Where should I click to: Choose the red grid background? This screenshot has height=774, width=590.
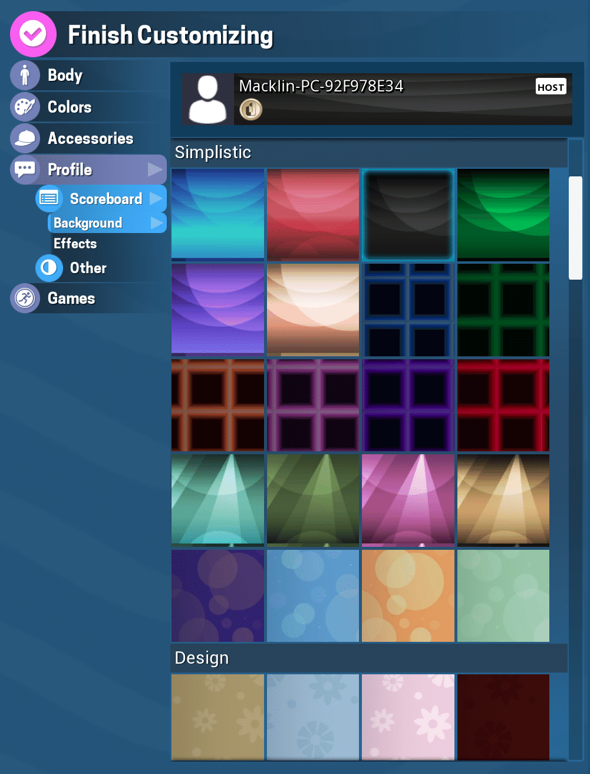pos(503,405)
